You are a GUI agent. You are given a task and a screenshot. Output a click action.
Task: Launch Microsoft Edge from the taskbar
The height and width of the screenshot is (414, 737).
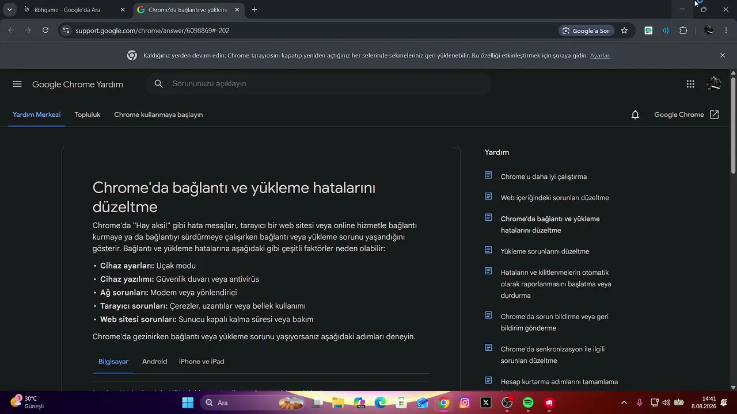pos(380,402)
